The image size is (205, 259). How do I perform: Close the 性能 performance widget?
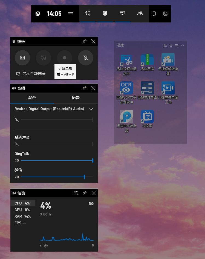pyautogui.click(x=94, y=193)
